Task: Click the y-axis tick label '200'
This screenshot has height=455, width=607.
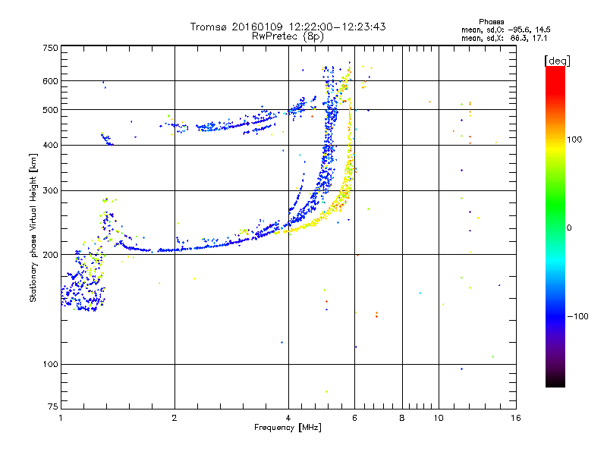Action: [x=50, y=255]
